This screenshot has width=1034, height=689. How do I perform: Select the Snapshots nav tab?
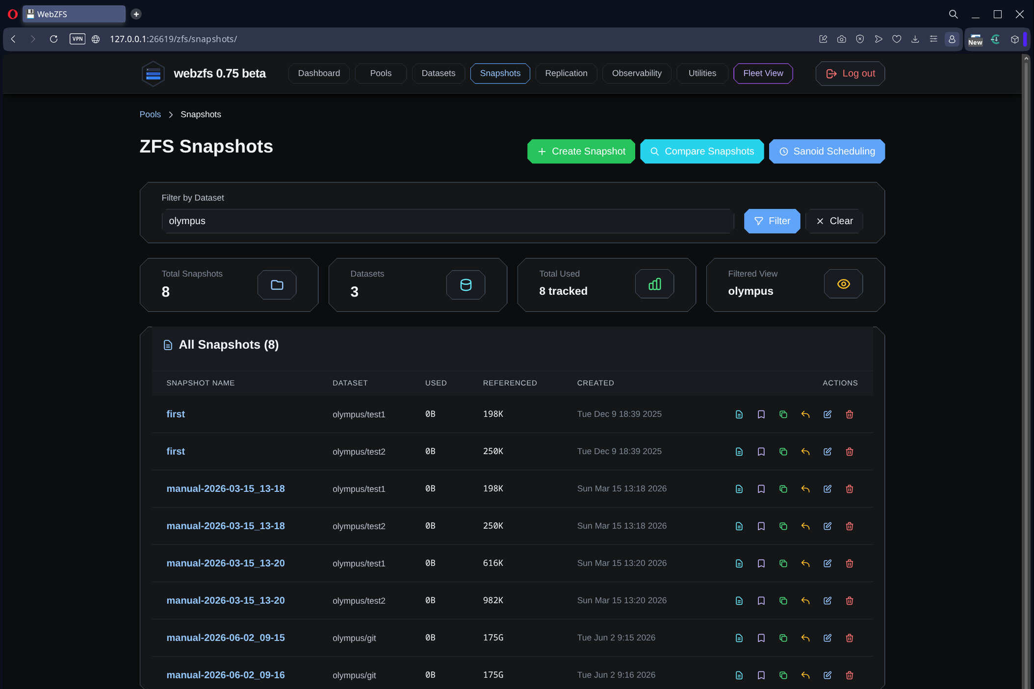pos(500,74)
